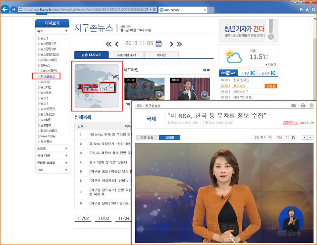Increase font size with plus button
The width and height of the screenshot is (317, 245).
[305, 138]
